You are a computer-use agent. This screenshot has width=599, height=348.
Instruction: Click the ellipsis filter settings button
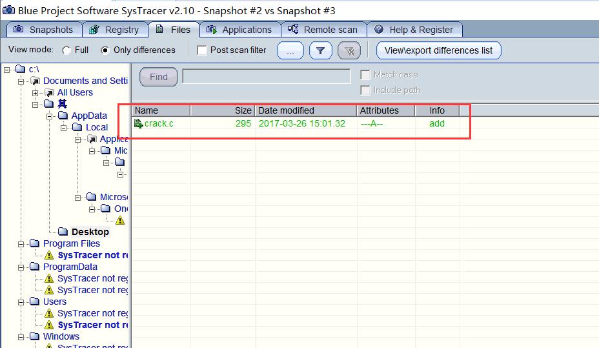(x=290, y=50)
